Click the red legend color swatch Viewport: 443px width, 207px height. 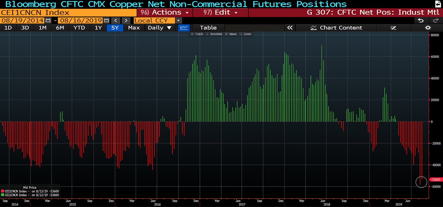point(2,191)
